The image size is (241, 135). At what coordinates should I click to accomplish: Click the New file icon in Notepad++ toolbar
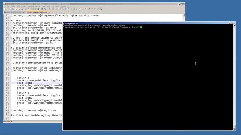pos(5,9)
